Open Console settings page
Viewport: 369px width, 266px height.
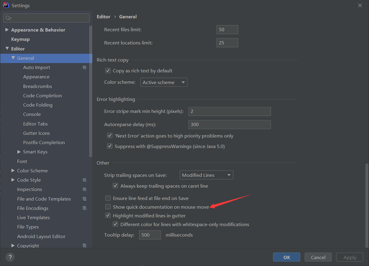point(32,114)
